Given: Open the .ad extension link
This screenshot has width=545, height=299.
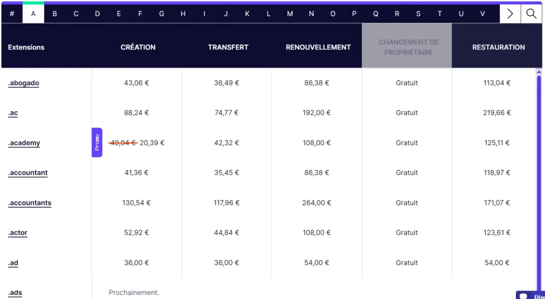Looking at the screenshot, I should 13,263.
